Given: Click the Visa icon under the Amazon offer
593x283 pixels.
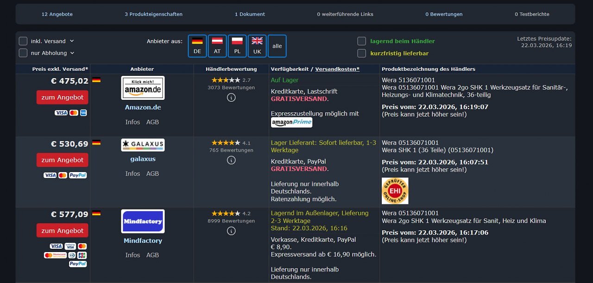Looking at the screenshot, I should pos(61,113).
